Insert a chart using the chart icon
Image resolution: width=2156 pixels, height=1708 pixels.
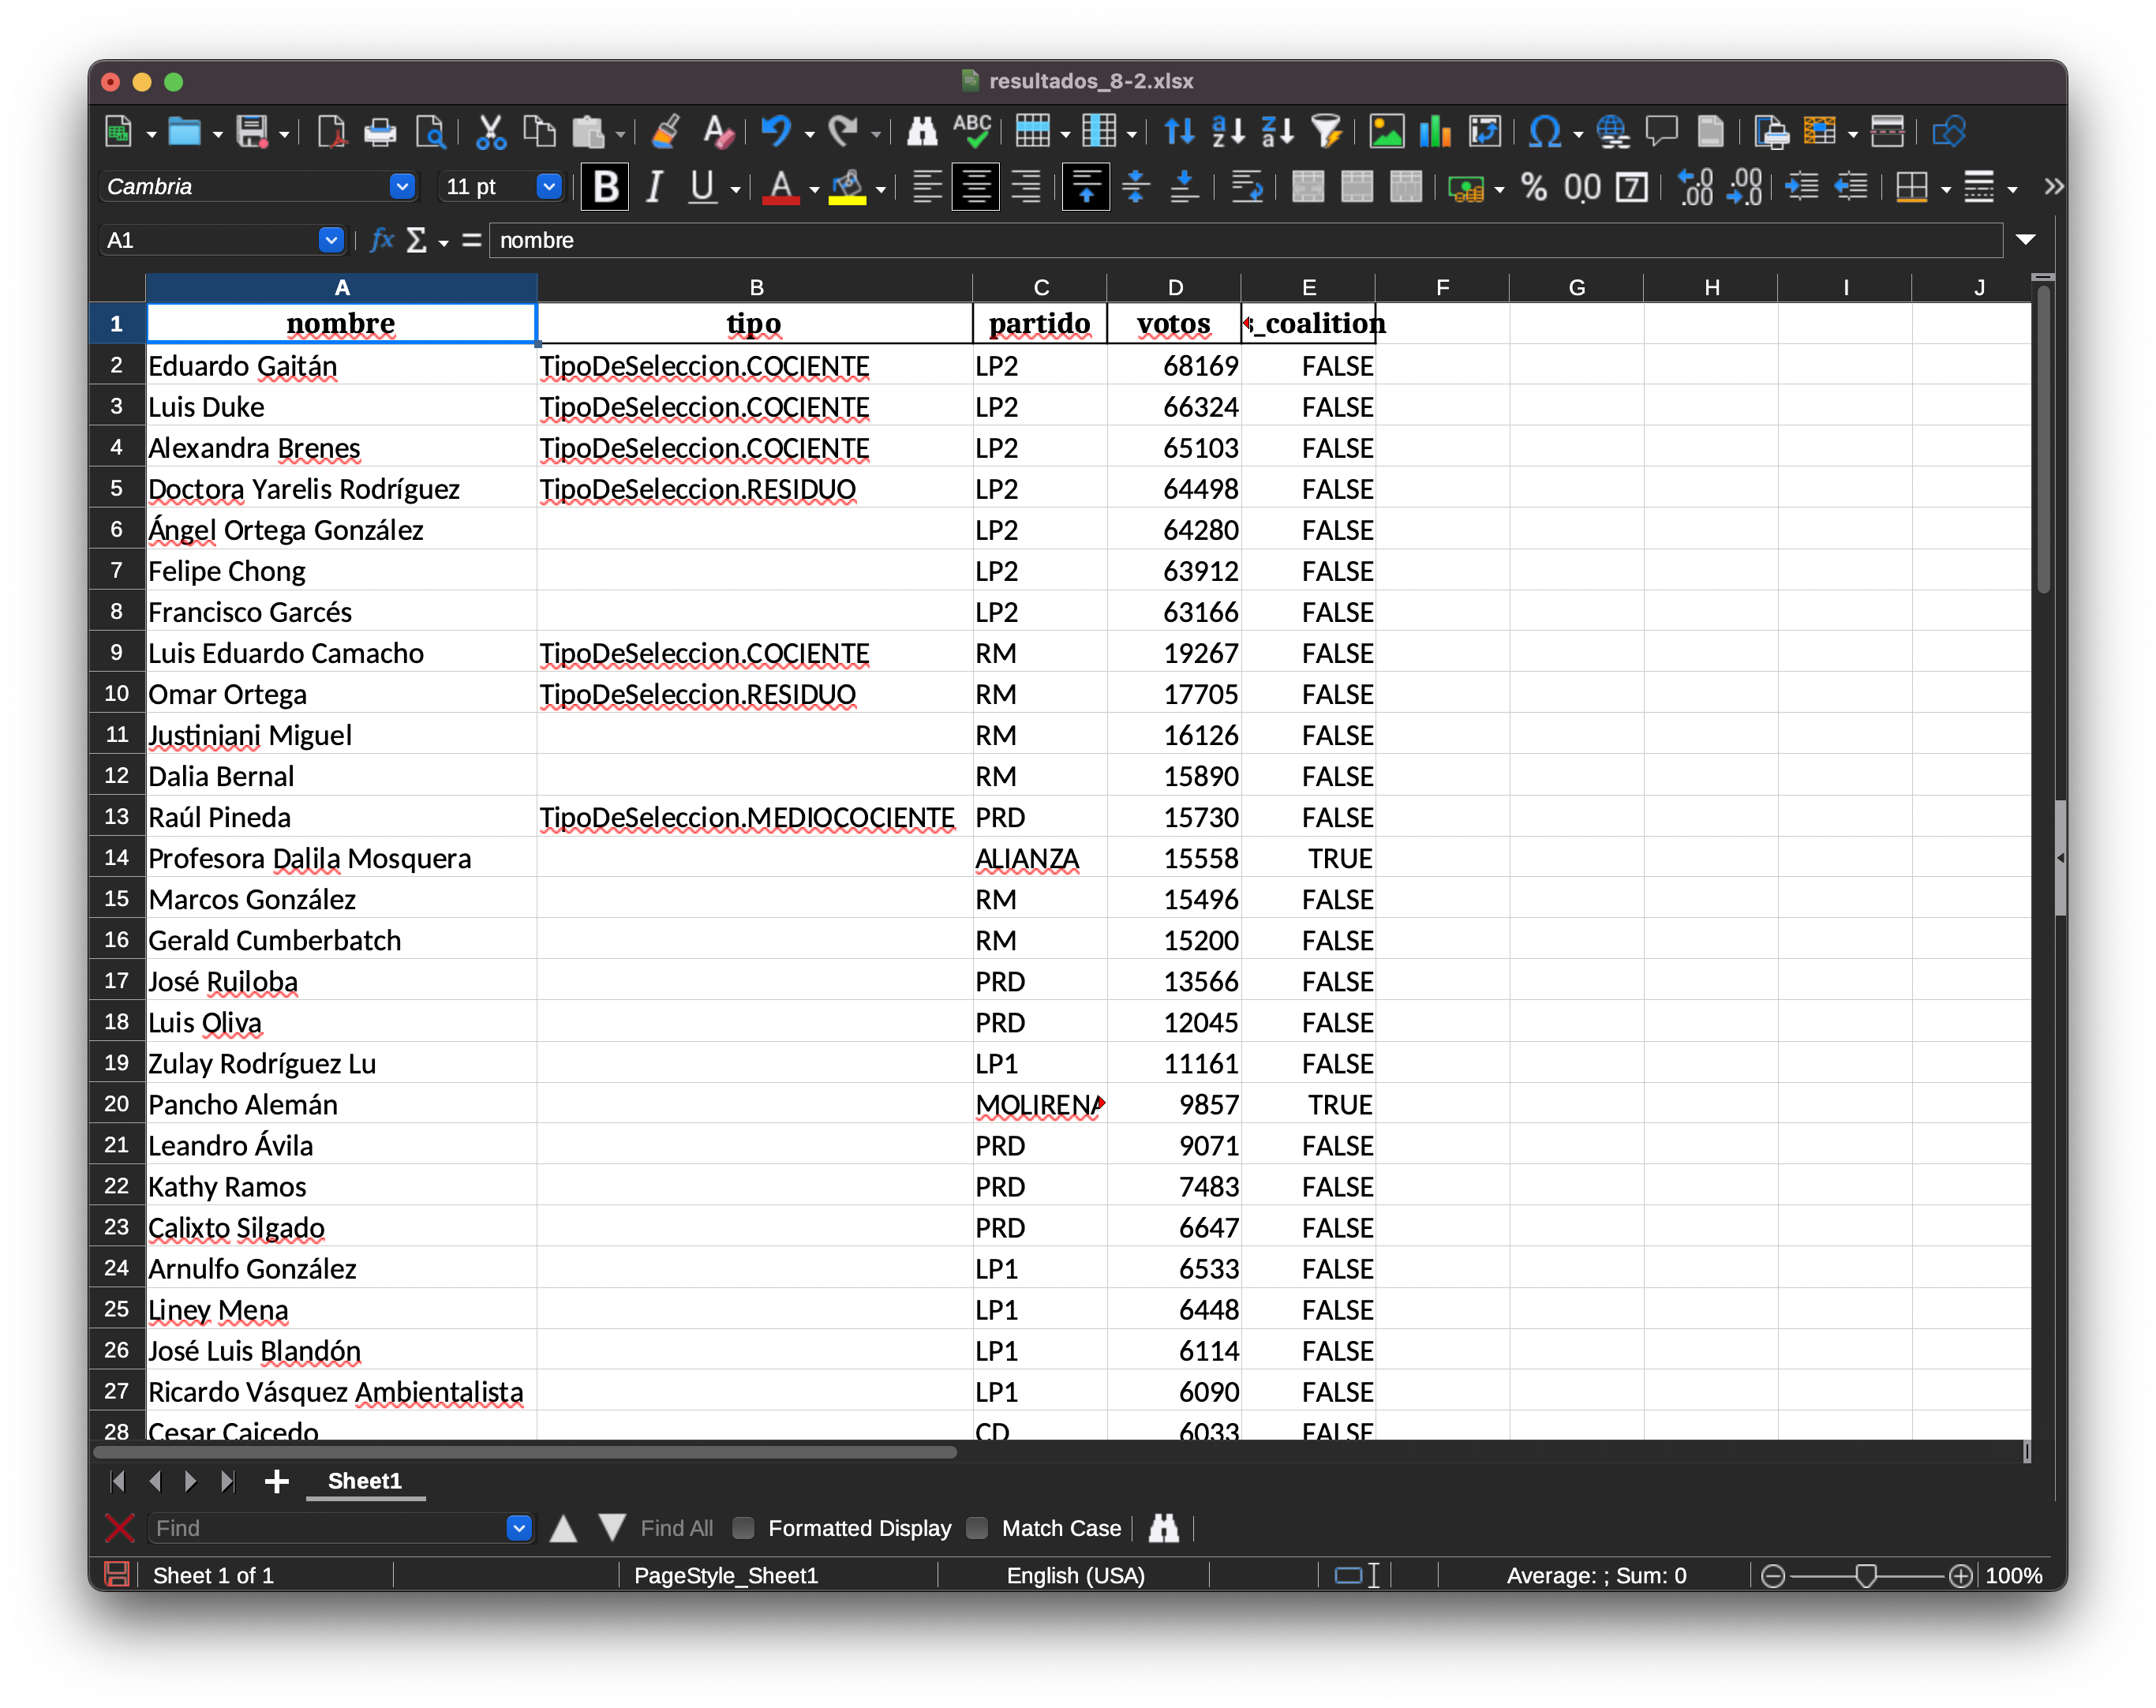[x=1435, y=132]
